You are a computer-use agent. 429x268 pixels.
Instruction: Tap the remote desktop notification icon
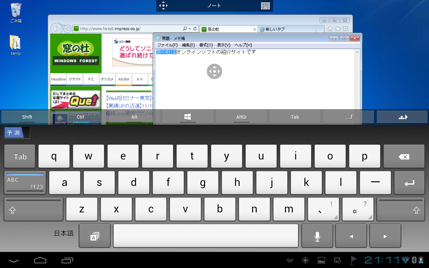(x=338, y=260)
